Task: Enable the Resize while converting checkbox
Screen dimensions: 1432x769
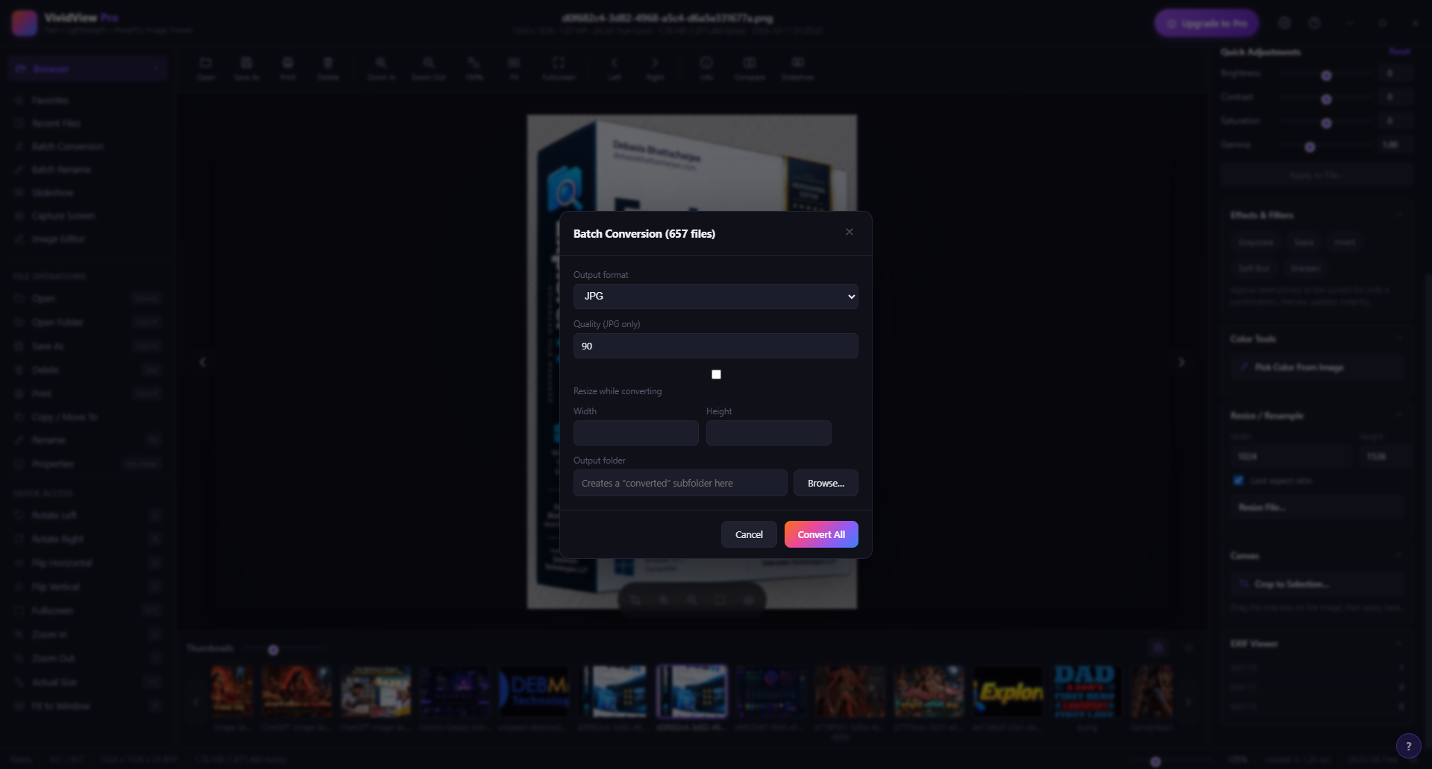Action: coord(716,374)
